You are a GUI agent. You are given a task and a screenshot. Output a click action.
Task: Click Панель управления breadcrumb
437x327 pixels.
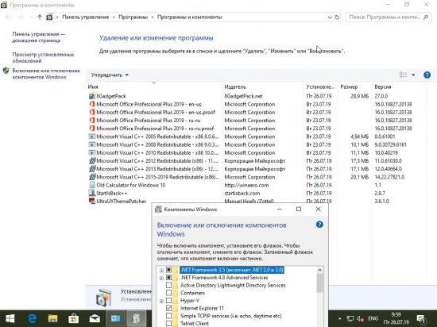[86, 17]
